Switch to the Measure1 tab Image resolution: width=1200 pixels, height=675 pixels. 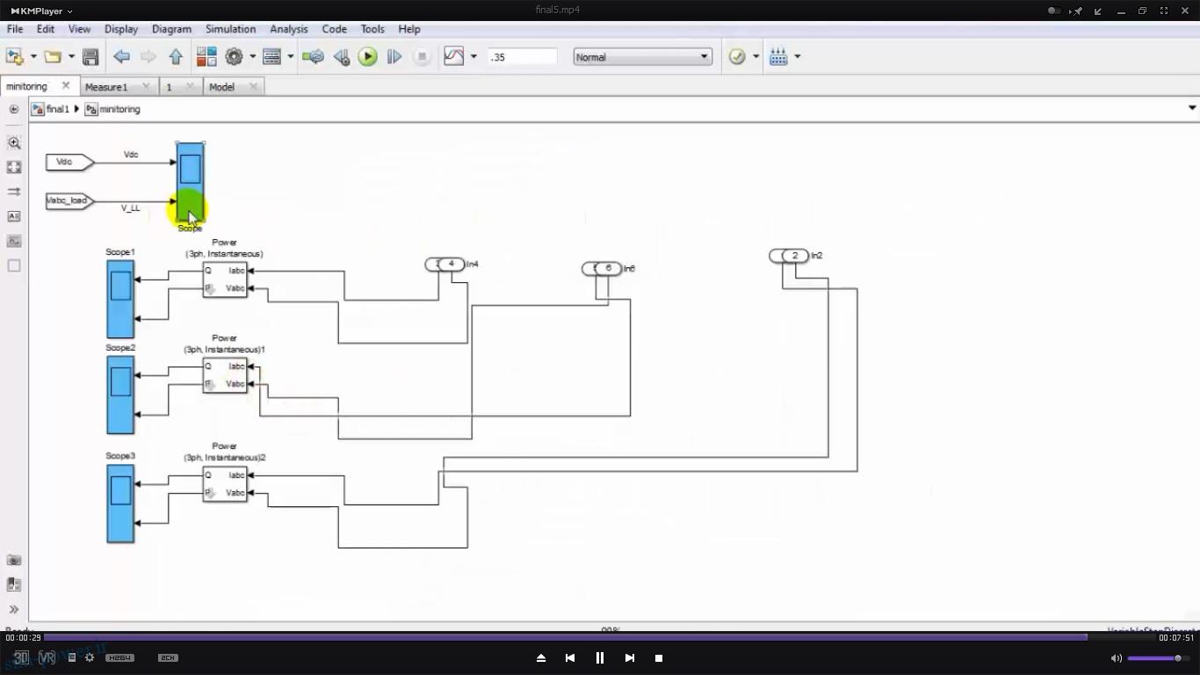pyautogui.click(x=106, y=87)
